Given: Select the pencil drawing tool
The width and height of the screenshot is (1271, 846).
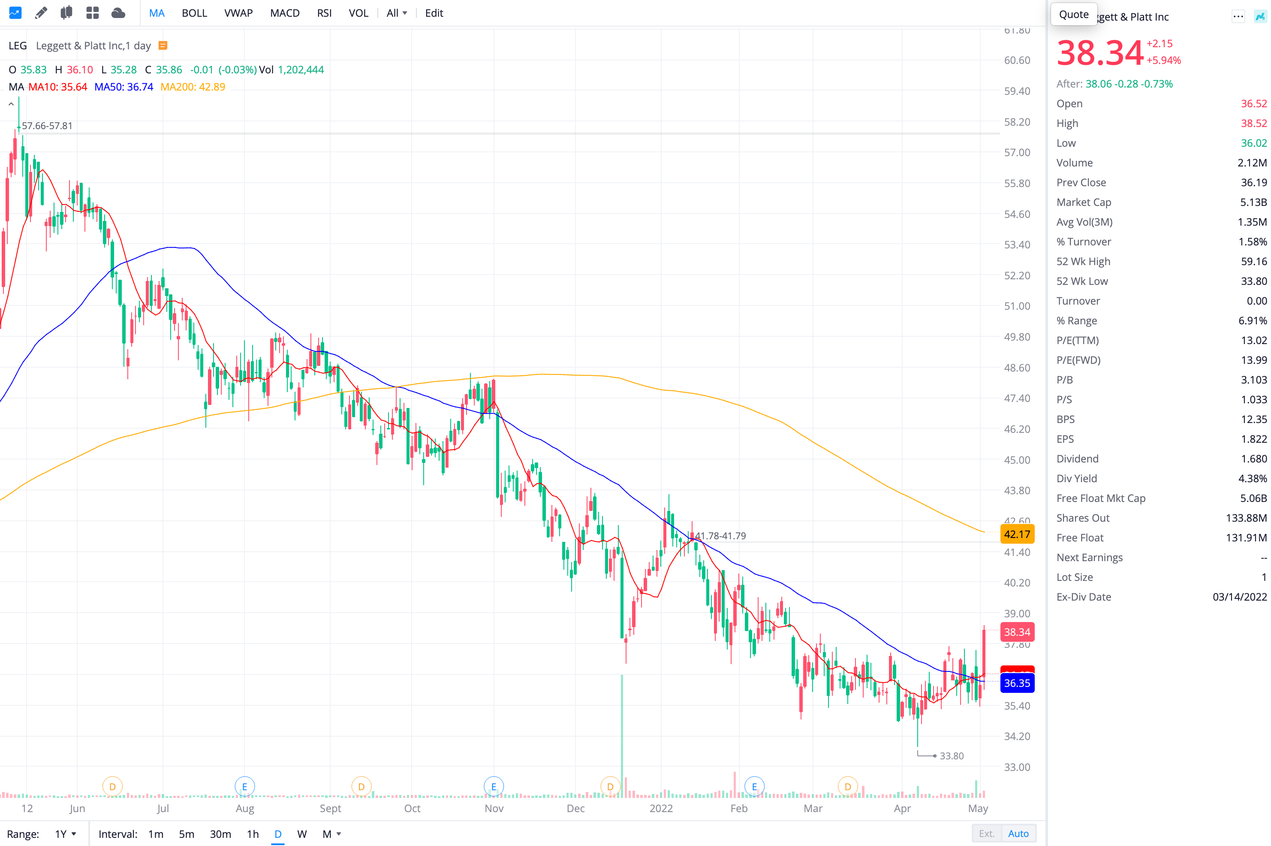Looking at the screenshot, I should point(41,13).
